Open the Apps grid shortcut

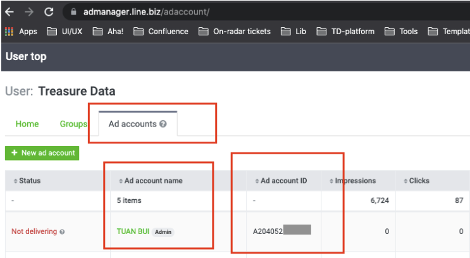point(21,31)
